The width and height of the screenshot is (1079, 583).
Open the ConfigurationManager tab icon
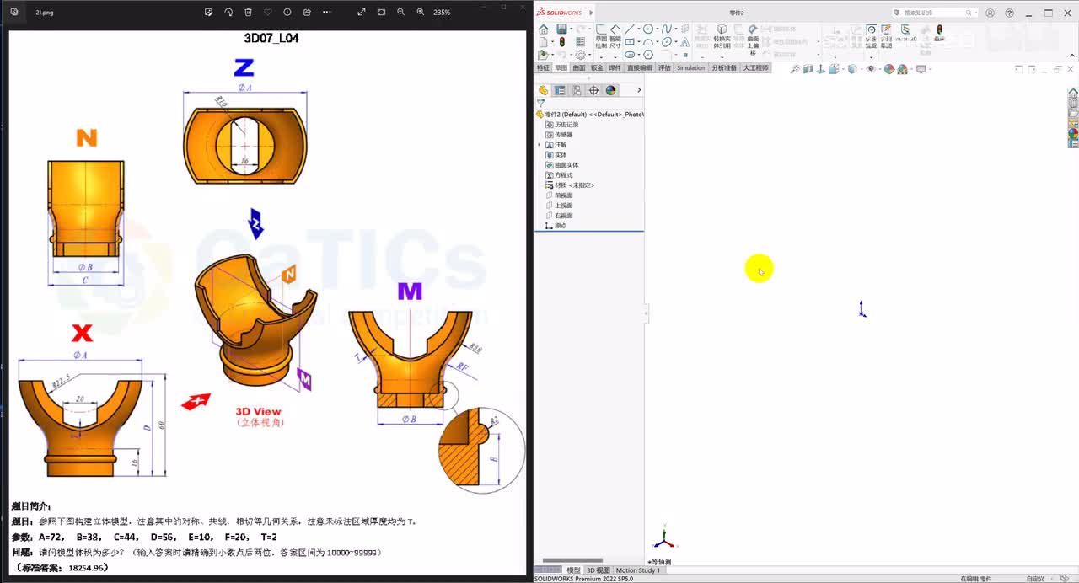(x=577, y=90)
